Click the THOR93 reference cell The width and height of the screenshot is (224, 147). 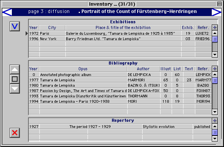point(203,96)
